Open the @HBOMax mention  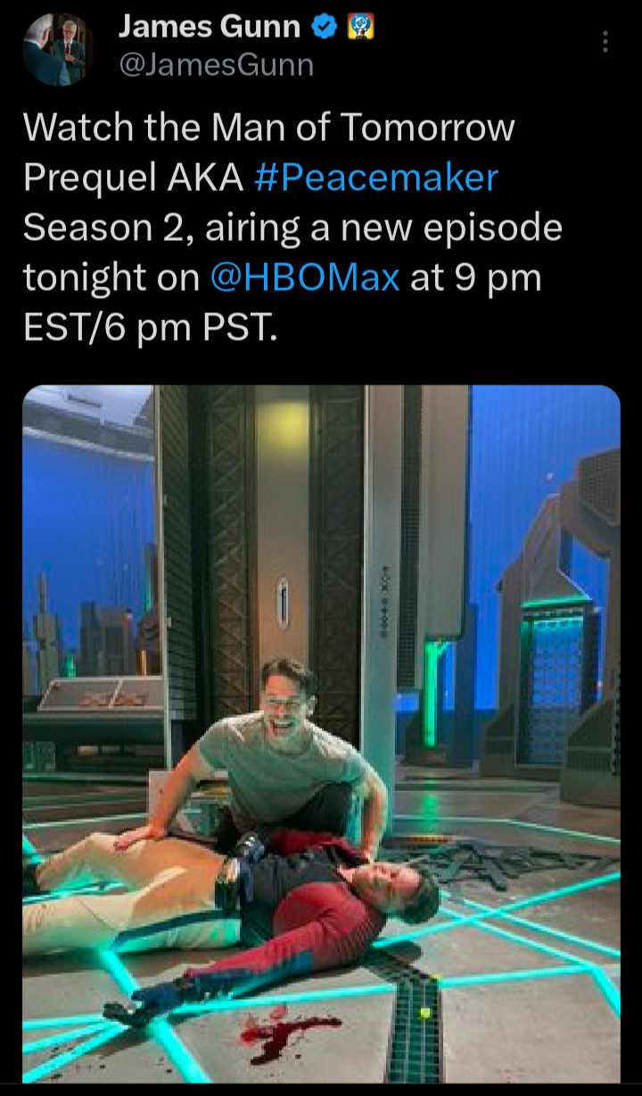pos(305,278)
